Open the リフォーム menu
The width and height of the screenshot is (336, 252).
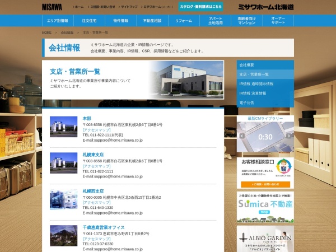184,21
